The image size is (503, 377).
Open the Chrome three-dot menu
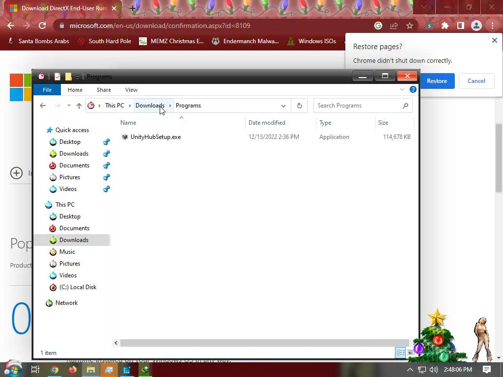[492, 26]
